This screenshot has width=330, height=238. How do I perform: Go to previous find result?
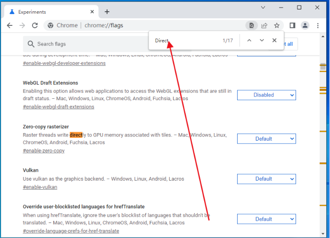point(249,40)
